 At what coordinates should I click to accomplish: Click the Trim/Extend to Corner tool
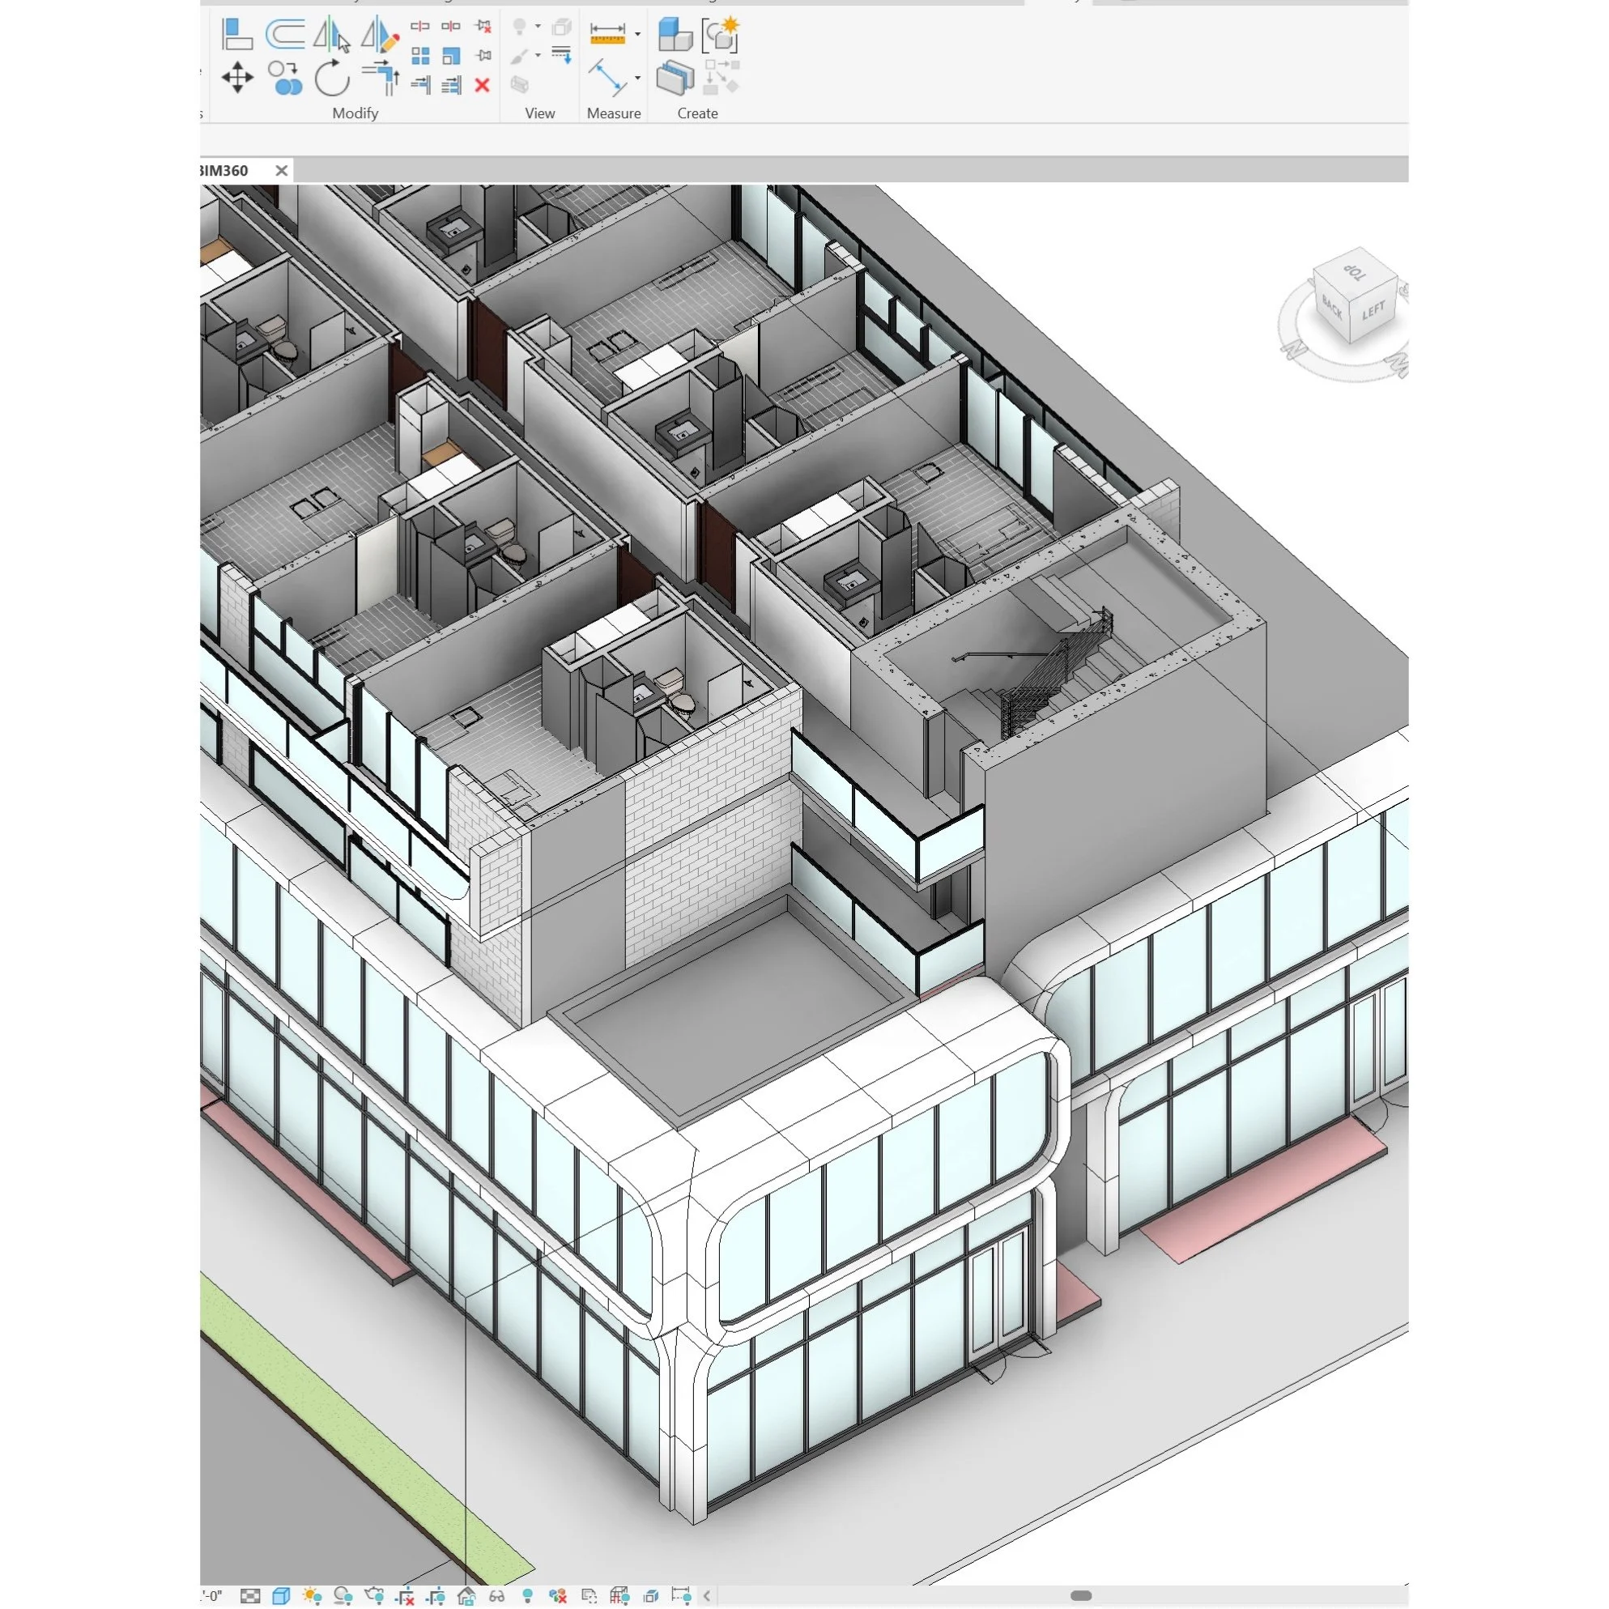point(381,79)
